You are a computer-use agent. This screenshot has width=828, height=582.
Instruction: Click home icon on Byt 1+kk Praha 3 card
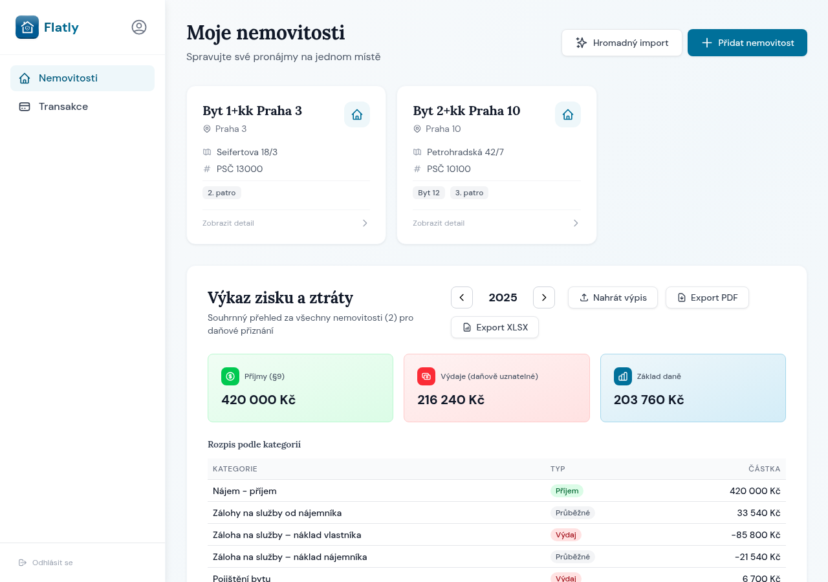(x=357, y=114)
